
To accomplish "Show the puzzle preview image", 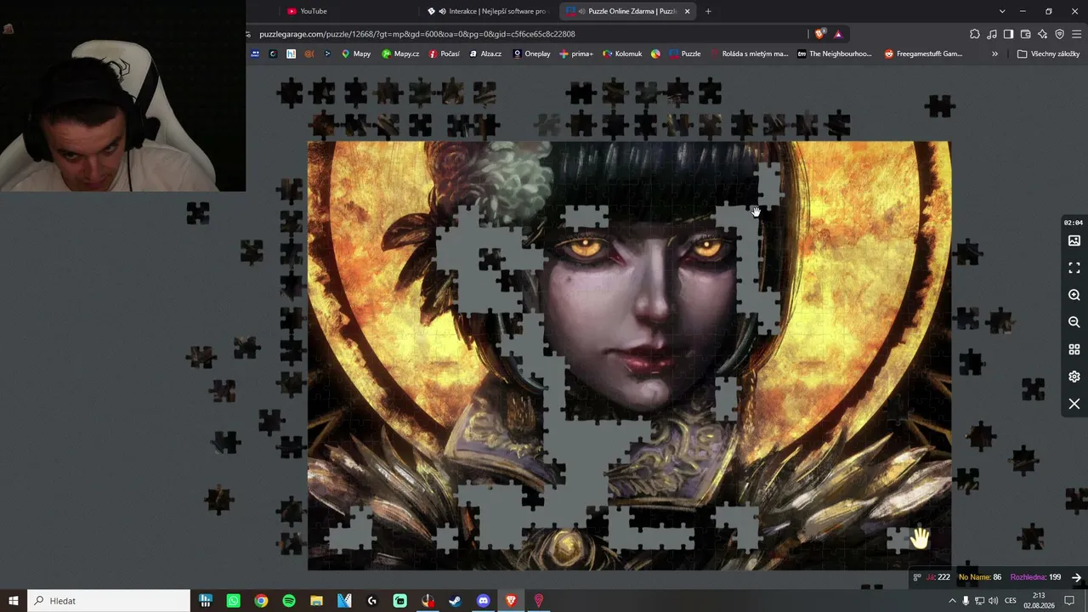I will pyautogui.click(x=1074, y=241).
